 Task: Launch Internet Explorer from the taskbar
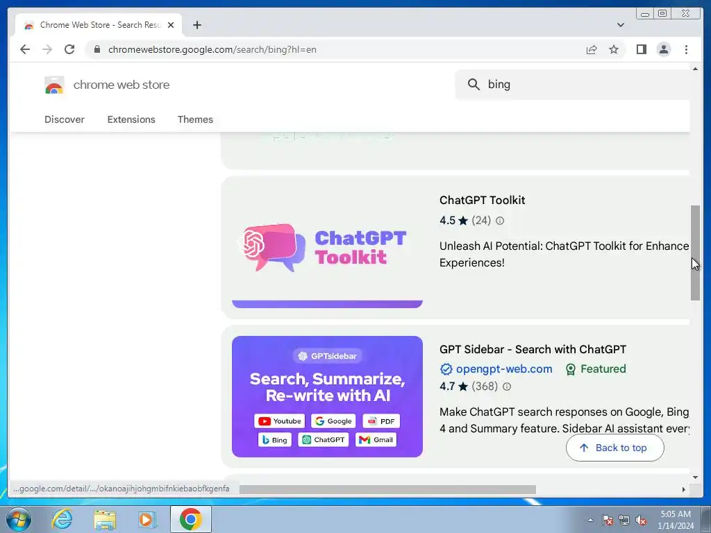(62, 519)
